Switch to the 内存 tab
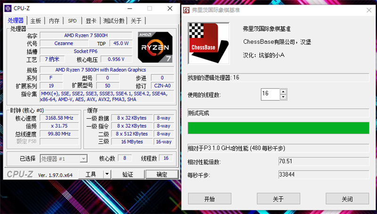Image resolution: width=377 pixels, height=214 pixels. [x=54, y=21]
